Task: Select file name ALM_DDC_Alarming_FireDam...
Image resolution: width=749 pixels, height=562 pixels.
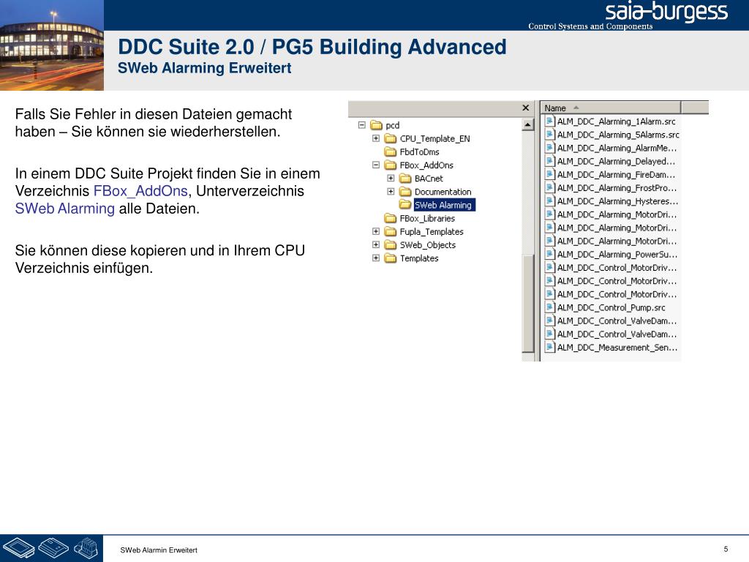Action: pyautogui.click(x=616, y=175)
